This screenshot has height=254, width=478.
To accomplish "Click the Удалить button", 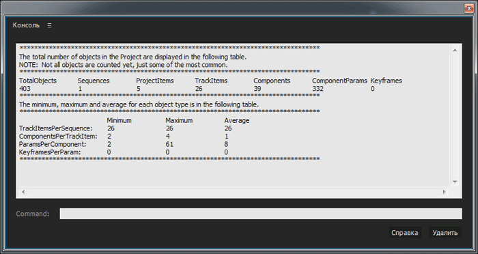I will point(445,233).
